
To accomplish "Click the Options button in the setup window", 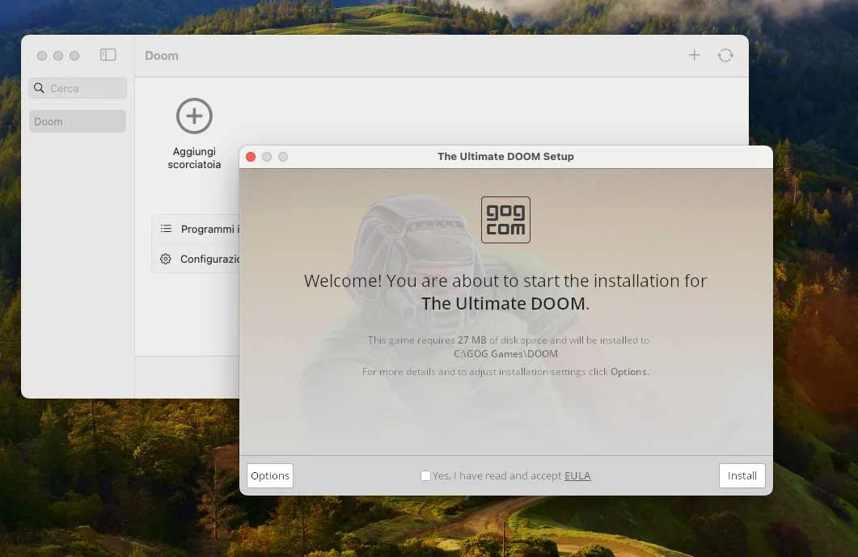I will tap(270, 475).
